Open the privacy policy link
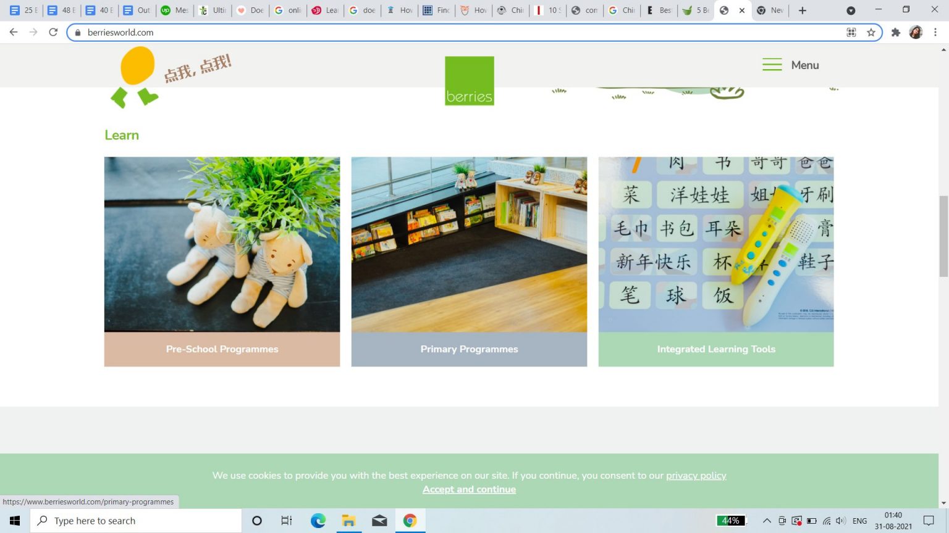 click(x=696, y=475)
